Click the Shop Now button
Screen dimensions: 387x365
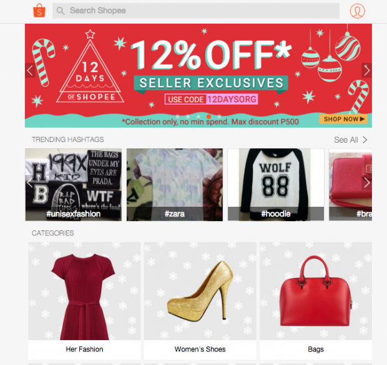[343, 119]
